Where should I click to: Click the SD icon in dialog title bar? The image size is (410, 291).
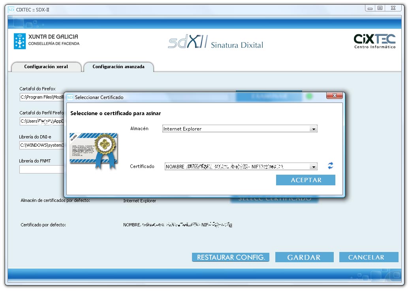click(70, 97)
